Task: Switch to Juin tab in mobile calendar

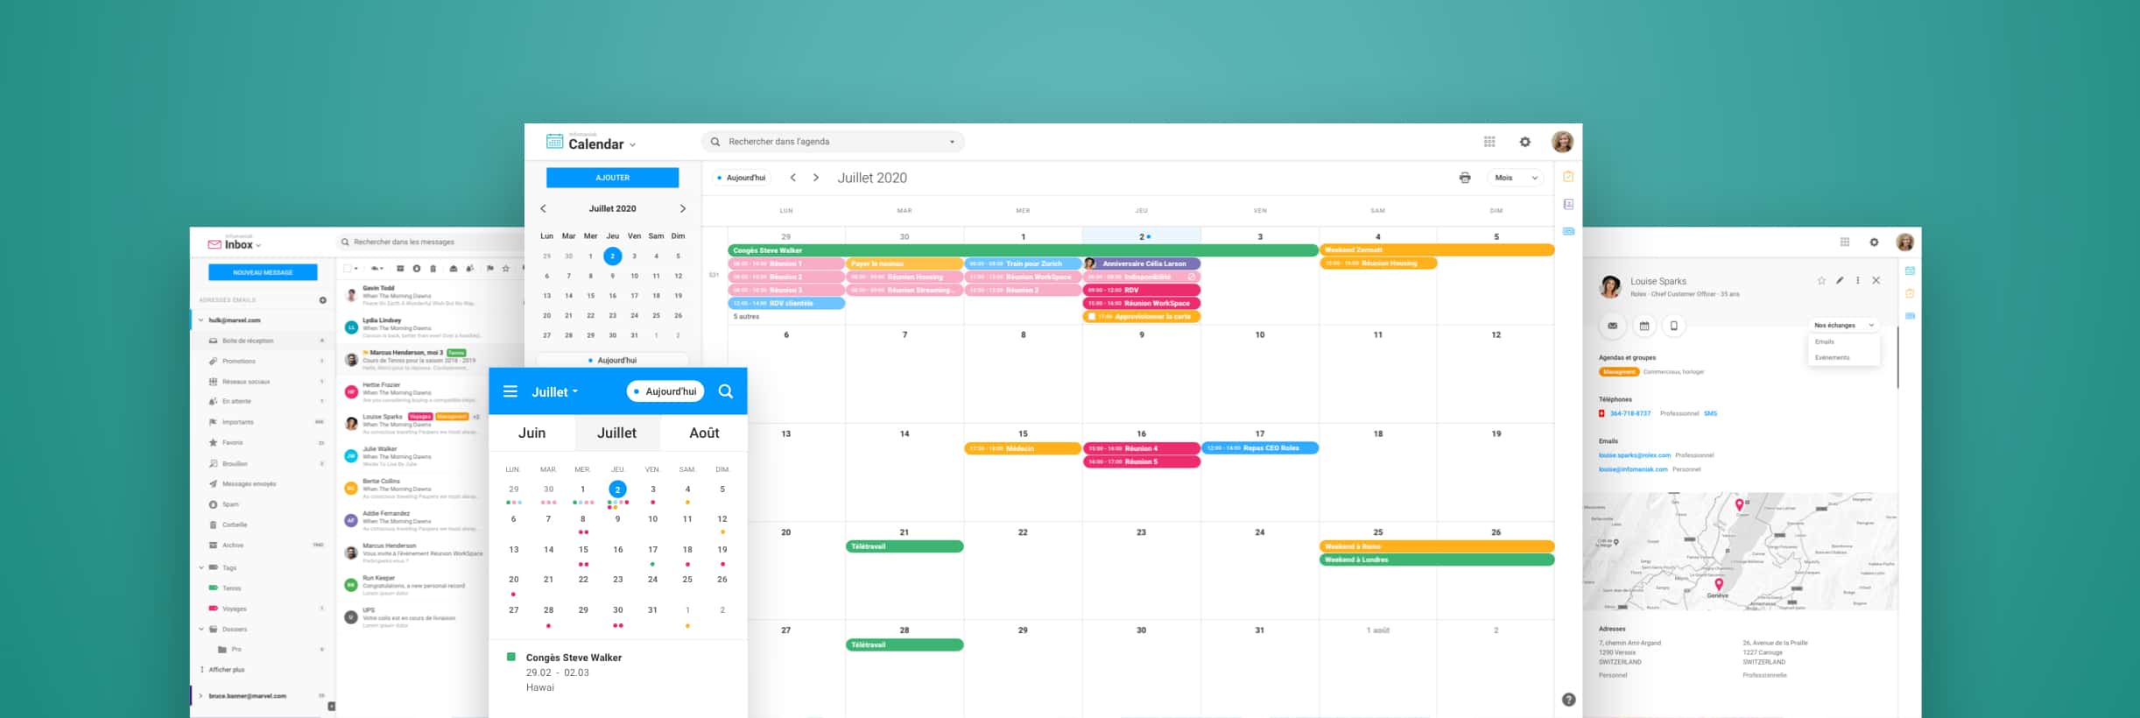Action: tap(531, 433)
